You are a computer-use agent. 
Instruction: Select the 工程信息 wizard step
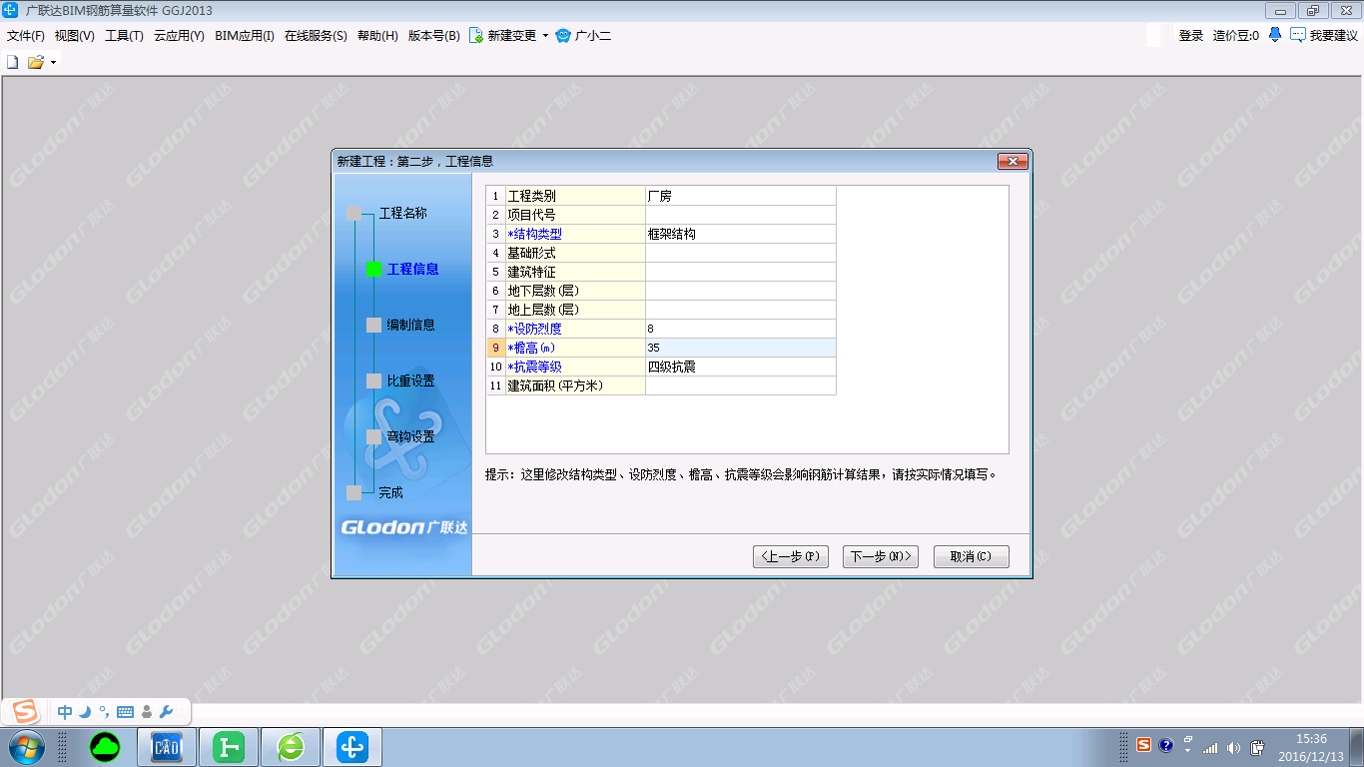[412, 269]
